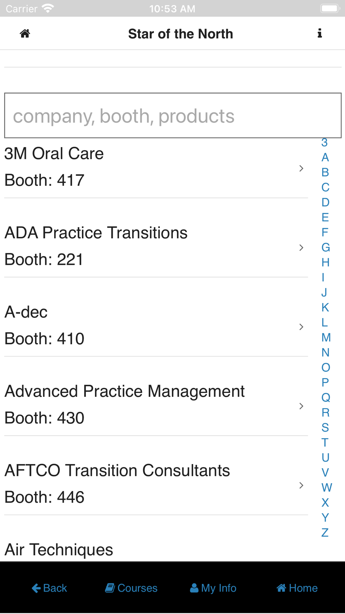
Task: Jump to letter D in the side index
Action: (325, 202)
